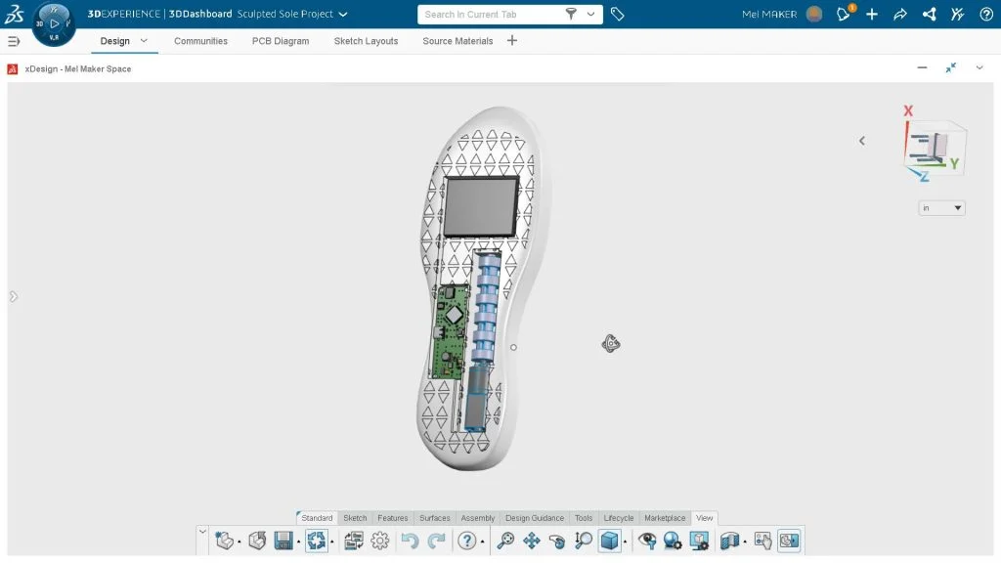The image size is (1001, 563).
Task: Click the Dassault Systèmes 3DS logo
Action: point(14,14)
